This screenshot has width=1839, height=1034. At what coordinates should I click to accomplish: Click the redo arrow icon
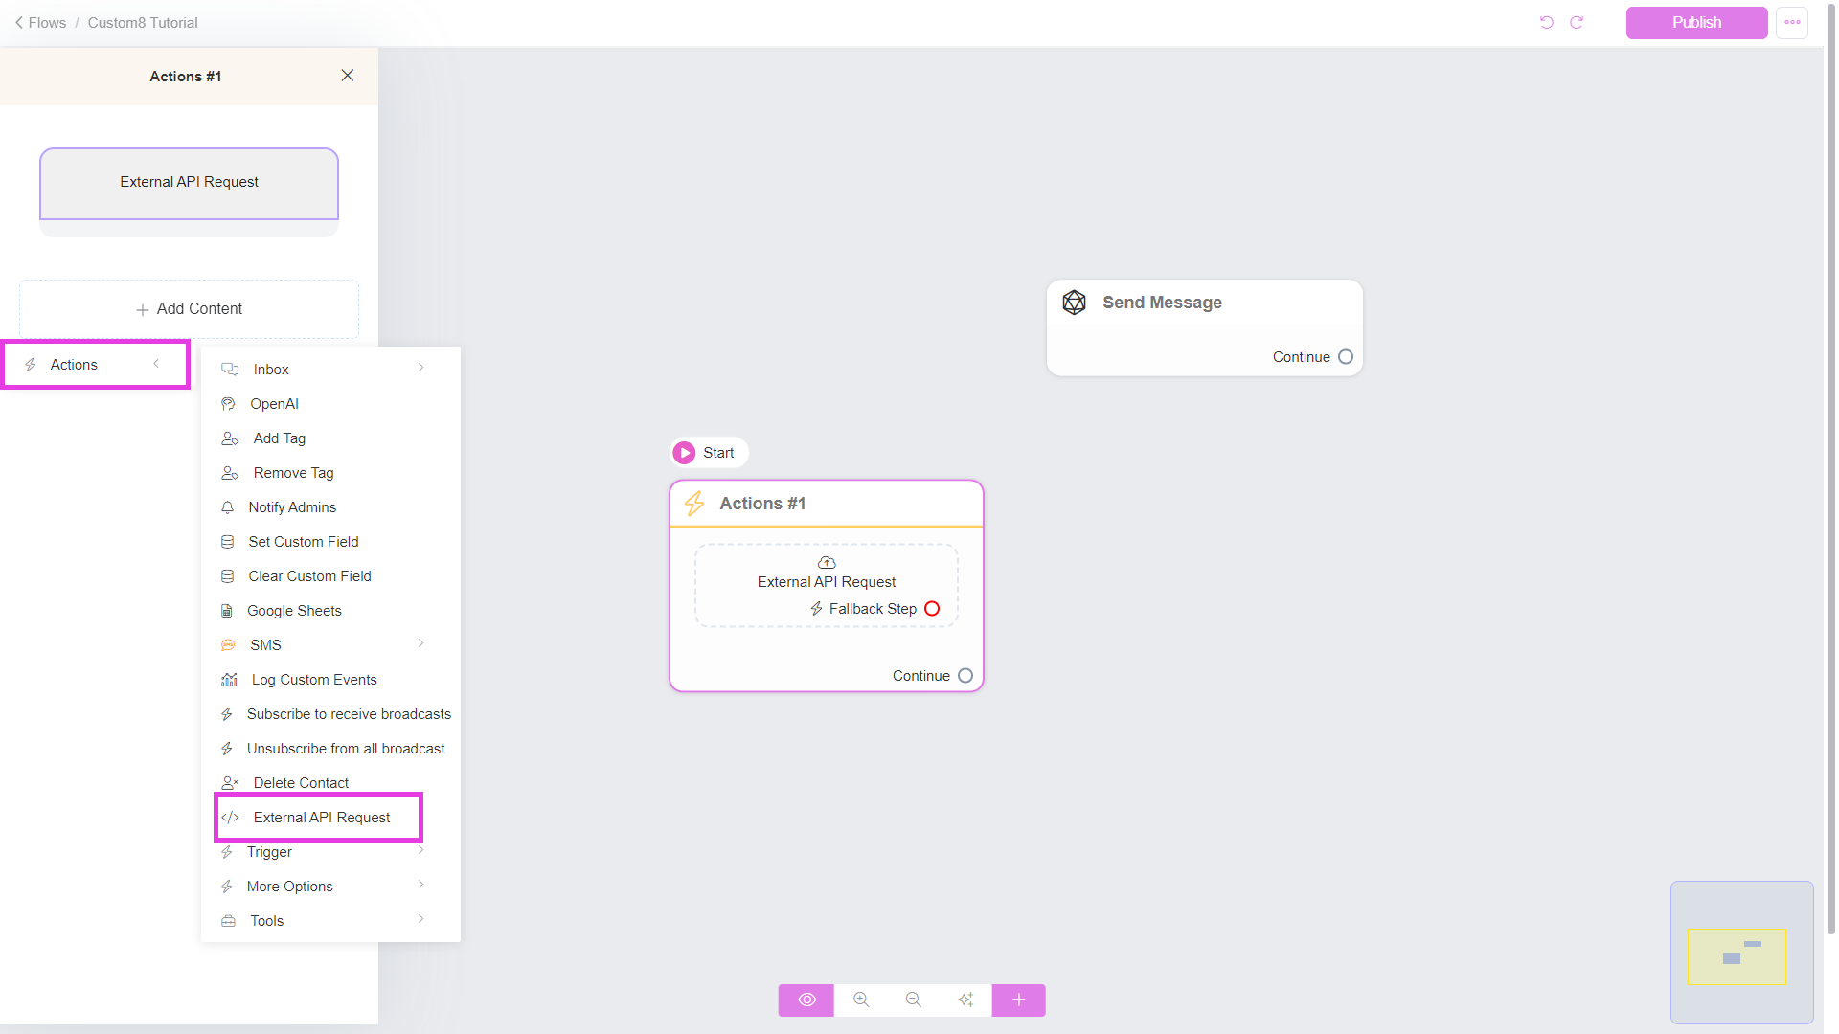coord(1577,22)
